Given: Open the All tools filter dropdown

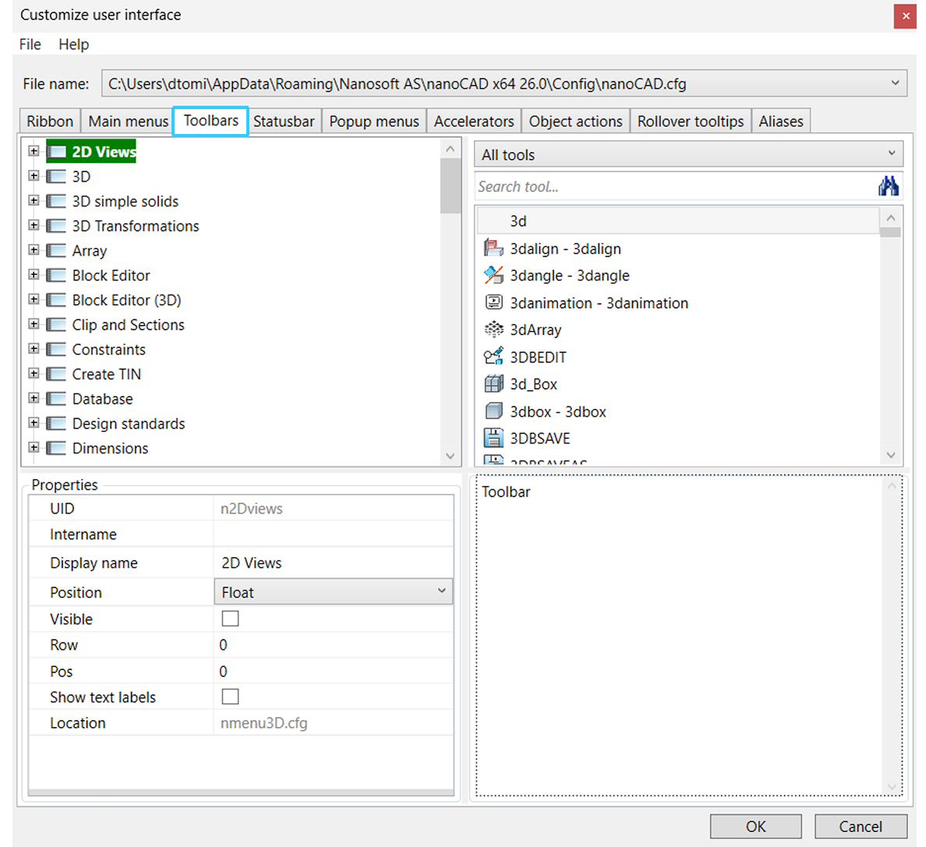Looking at the screenshot, I should (891, 154).
